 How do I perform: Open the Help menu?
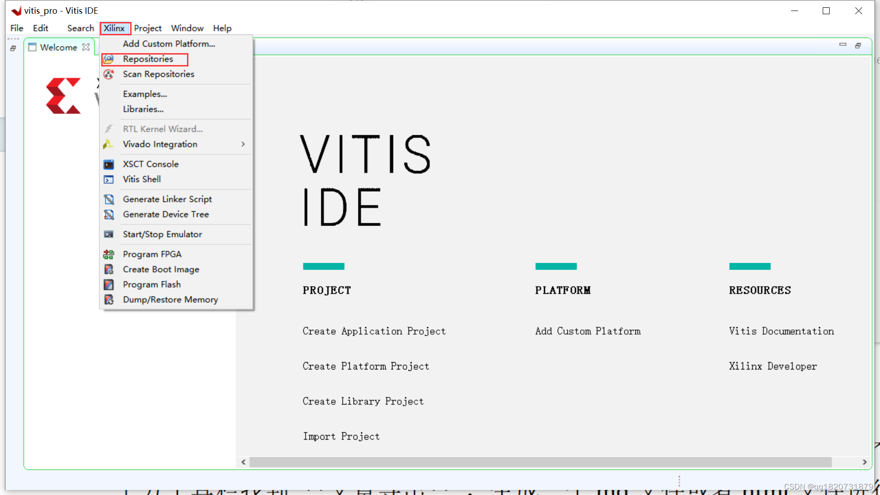(222, 28)
